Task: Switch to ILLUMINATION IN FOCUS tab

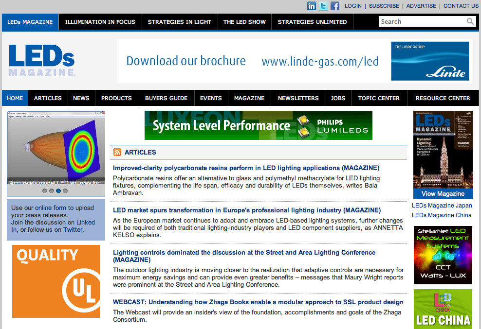Action: click(100, 22)
